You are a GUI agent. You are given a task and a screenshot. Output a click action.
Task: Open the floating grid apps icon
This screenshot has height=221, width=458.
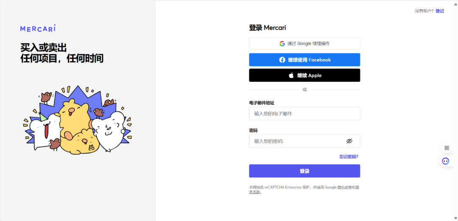446,147
